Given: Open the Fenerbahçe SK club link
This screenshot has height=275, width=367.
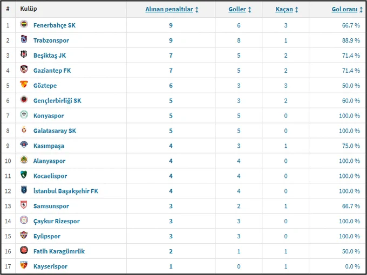Looking at the screenshot, I should pyautogui.click(x=55, y=25).
